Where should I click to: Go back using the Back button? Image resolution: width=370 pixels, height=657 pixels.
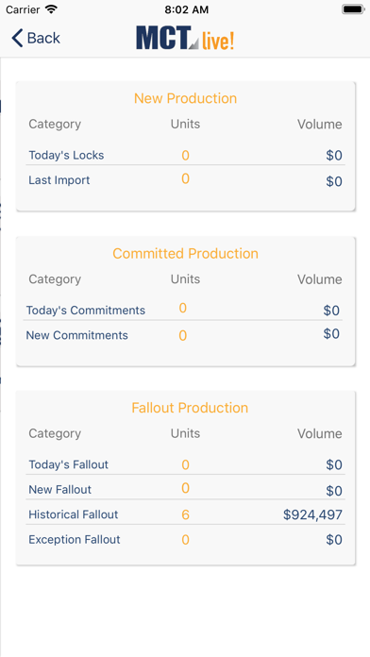[x=36, y=38]
